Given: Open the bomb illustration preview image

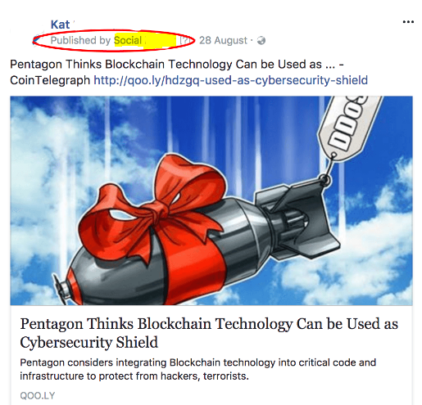Looking at the screenshot, I should click(x=211, y=200).
